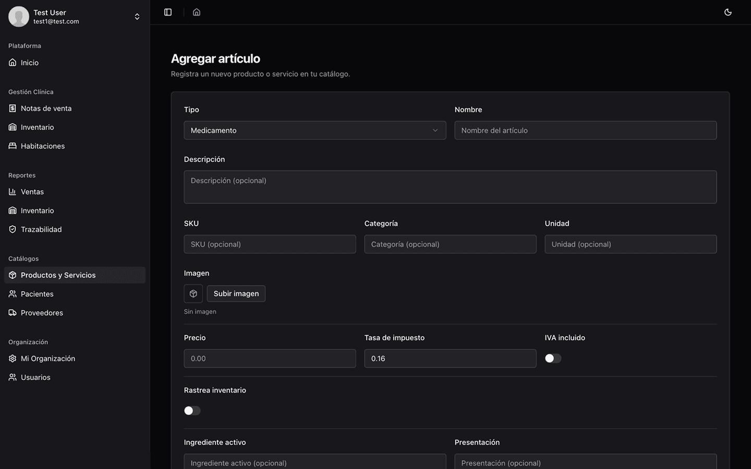
Task: Go to Pacientes in Catálogos
Action: (x=37, y=294)
